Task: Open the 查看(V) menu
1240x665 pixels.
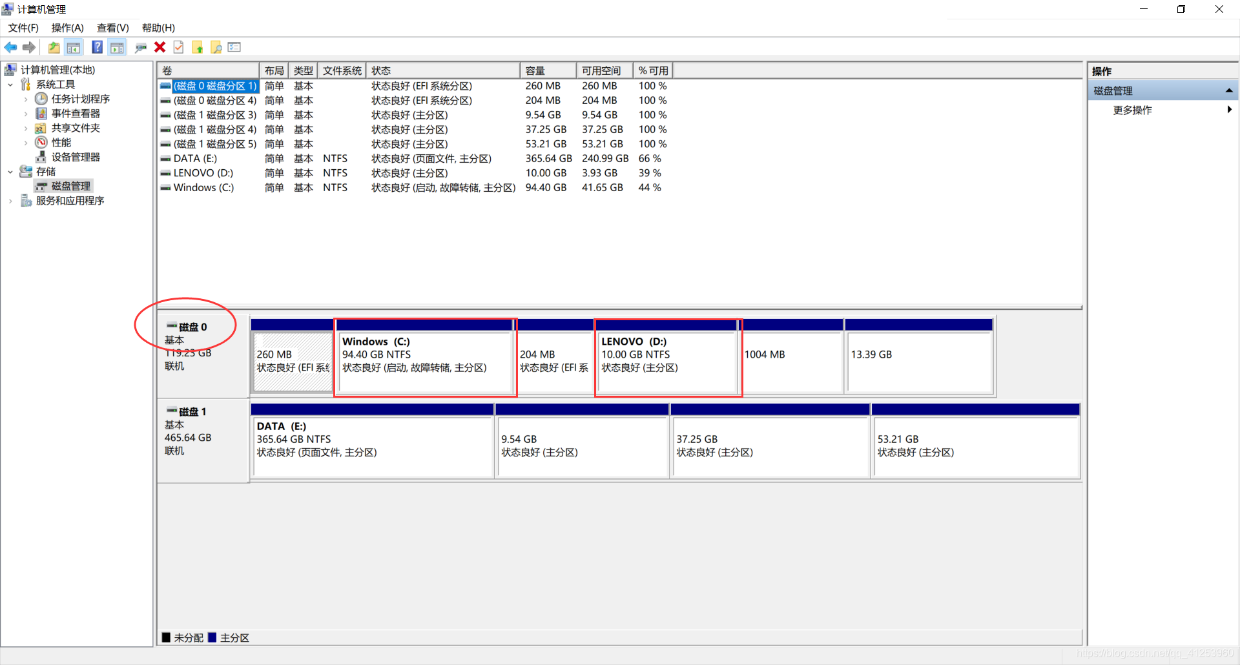Action: click(113, 28)
